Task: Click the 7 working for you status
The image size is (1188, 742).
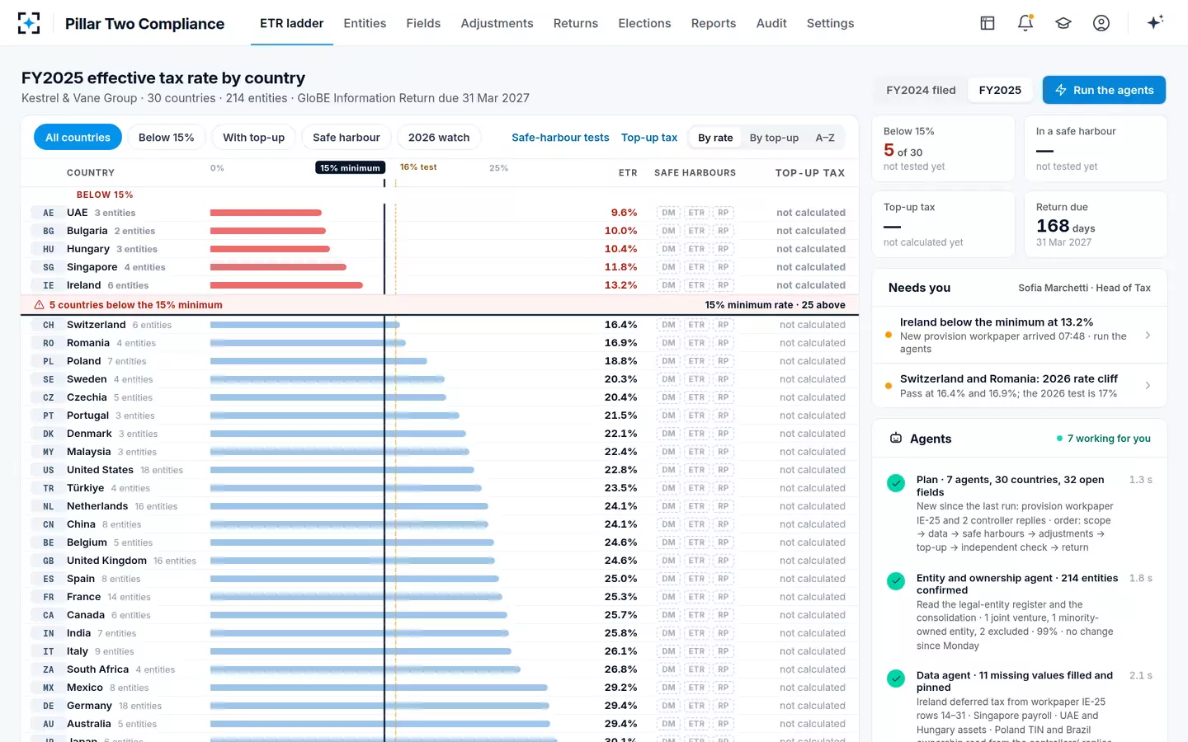Action: [x=1104, y=439]
